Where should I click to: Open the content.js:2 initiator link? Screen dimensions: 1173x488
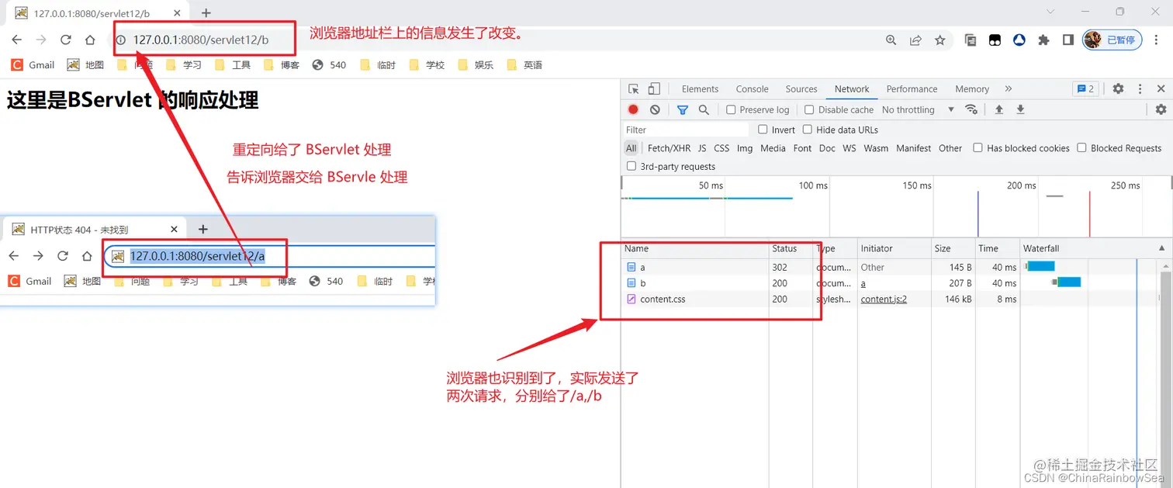tap(884, 299)
